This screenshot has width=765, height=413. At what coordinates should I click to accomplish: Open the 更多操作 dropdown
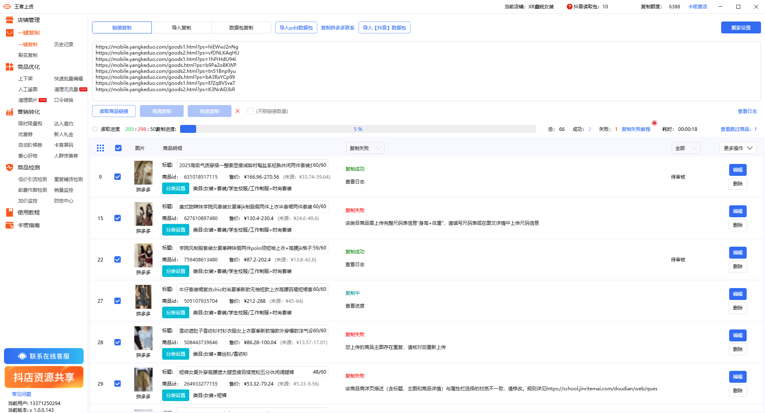(x=738, y=148)
